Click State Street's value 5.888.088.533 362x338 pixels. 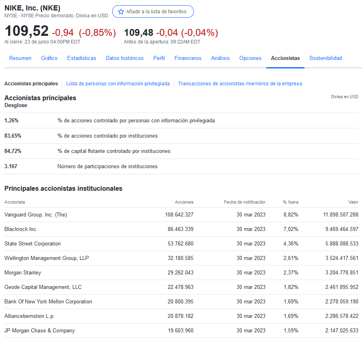click(x=342, y=244)
